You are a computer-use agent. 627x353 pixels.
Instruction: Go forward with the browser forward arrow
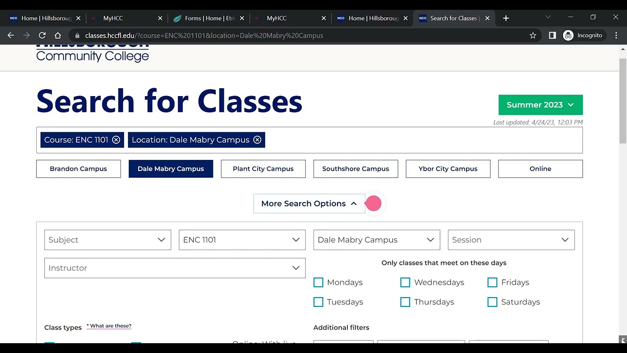(x=26, y=35)
